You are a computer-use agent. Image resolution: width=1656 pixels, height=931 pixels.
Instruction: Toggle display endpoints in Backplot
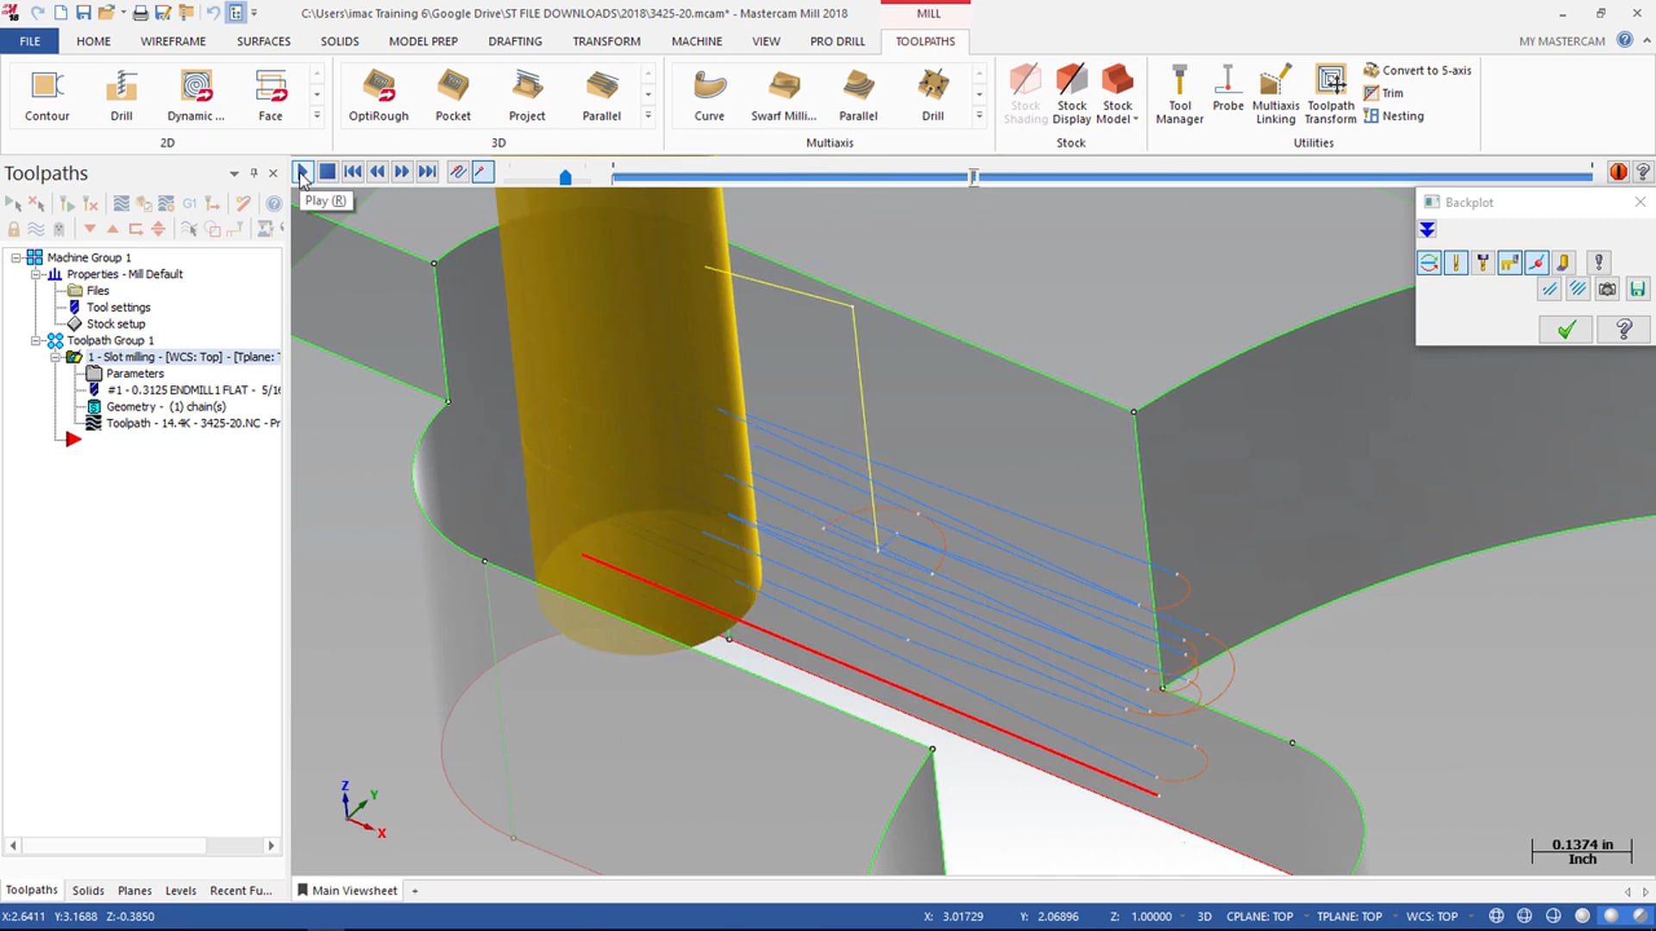[x=1536, y=263]
